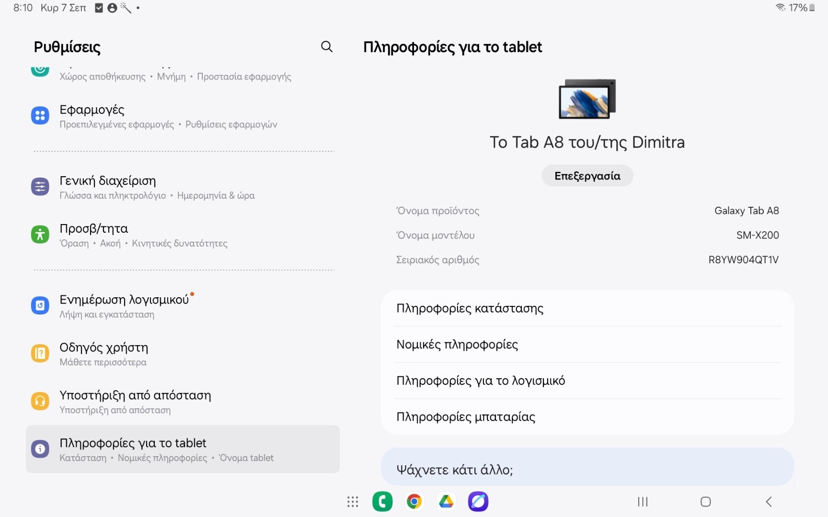Launch Google Drive from the dock
This screenshot has width=828, height=517.
446,502
